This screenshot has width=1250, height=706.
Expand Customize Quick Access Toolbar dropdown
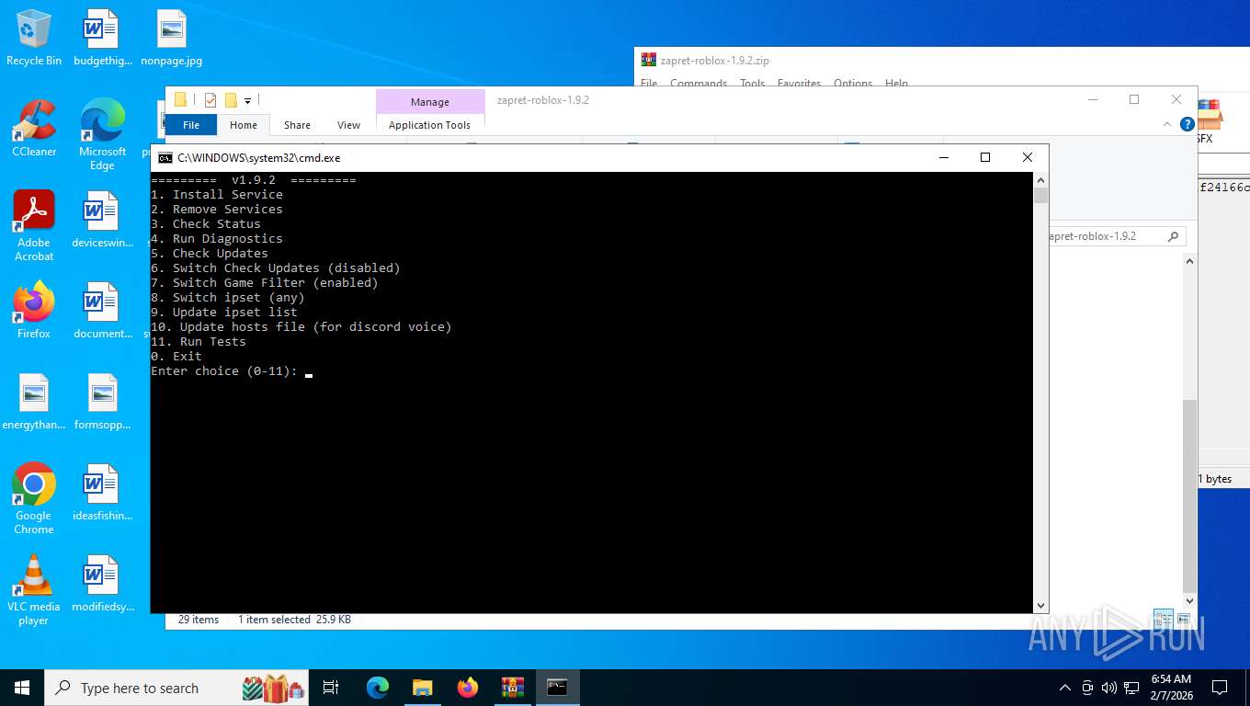248,100
